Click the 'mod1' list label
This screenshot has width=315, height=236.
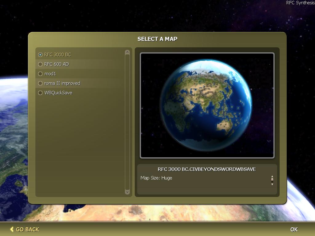50,74
